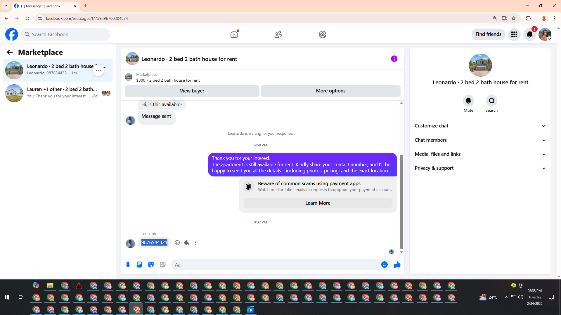Send a thumbs up like
The image size is (561, 315).
397,265
